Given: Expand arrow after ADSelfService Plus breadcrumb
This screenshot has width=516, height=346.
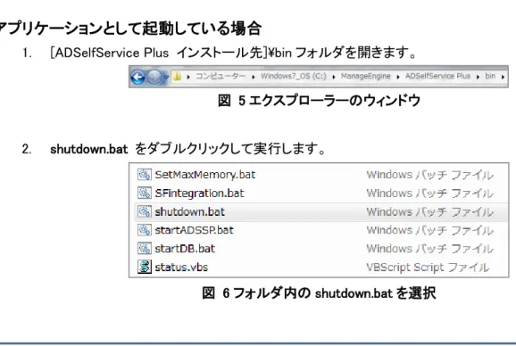Looking at the screenshot, I should click(478, 77).
